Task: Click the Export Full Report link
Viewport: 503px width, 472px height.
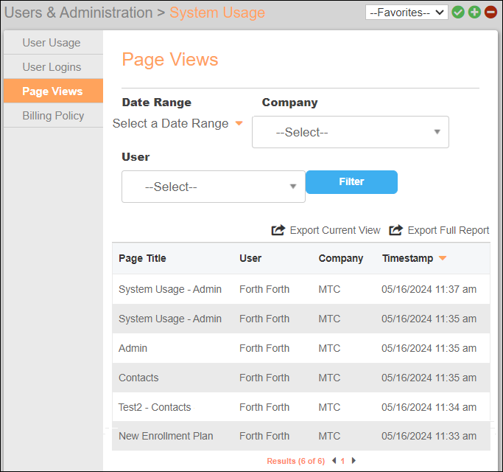Action: pos(448,230)
